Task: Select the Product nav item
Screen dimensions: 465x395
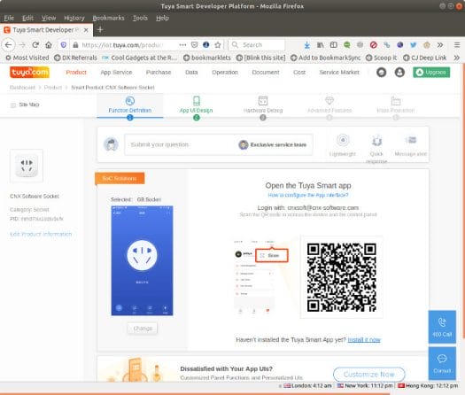Action: pos(76,73)
